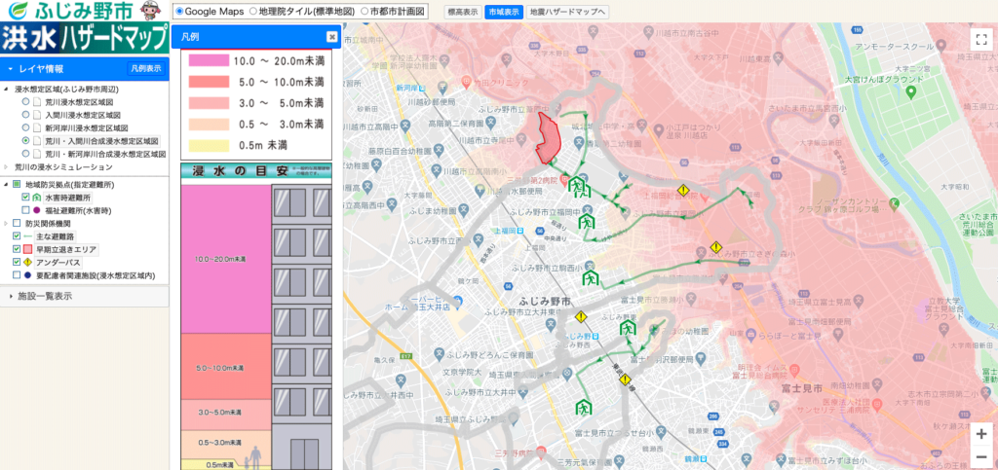Zoom in on the map
Screen dimensions: 998x470
point(980,434)
